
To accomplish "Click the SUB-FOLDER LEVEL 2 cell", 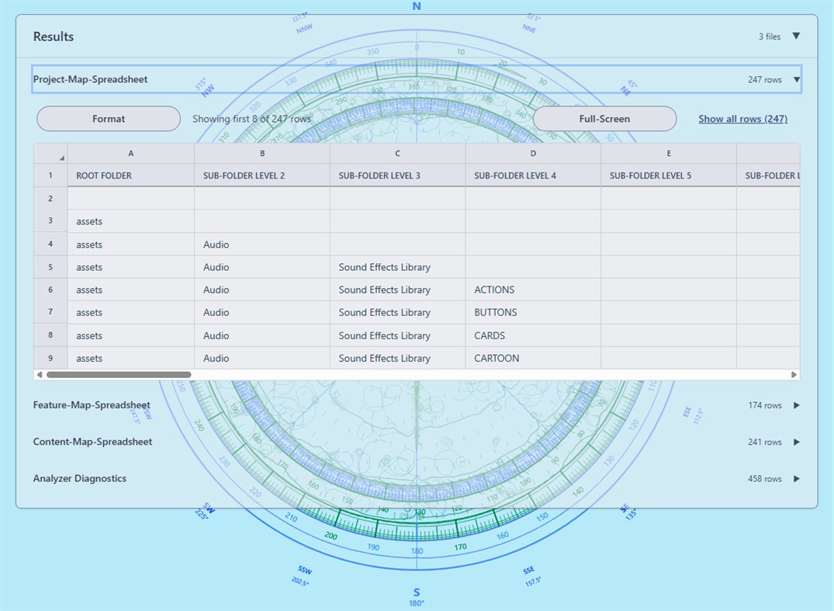I will [262, 175].
